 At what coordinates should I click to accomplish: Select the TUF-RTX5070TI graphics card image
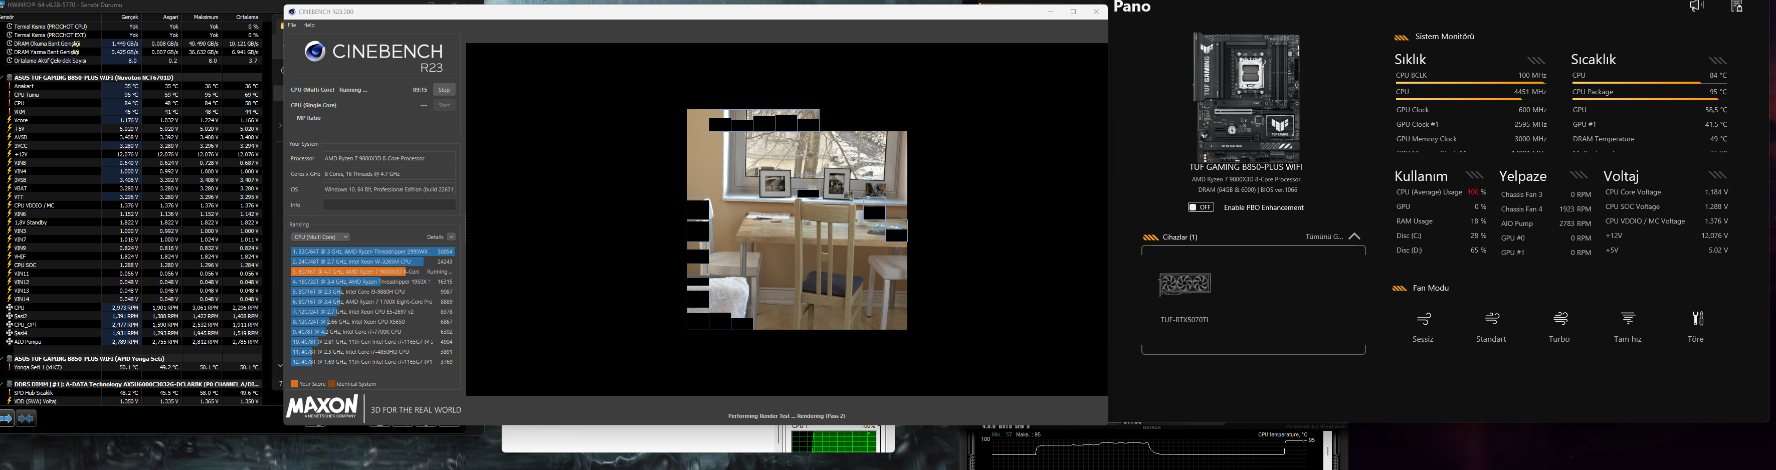click(1185, 285)
